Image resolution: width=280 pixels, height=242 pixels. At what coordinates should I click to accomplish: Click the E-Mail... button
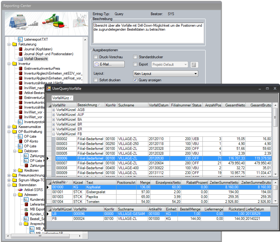(x=109, y=64)
